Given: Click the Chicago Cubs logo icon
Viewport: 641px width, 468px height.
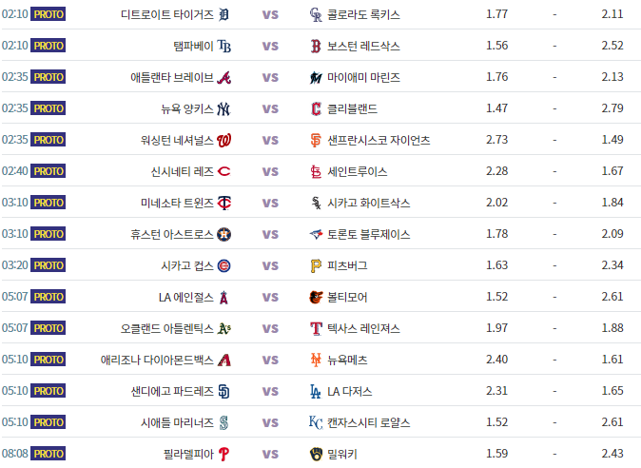Looking at the screenshot, I should pos(224,265).
